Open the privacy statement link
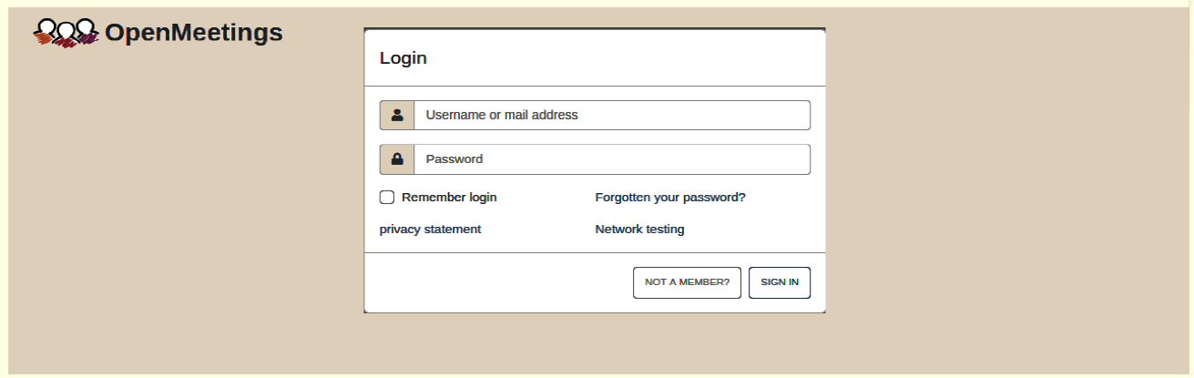This screenshot has width=1194, height=378. tap(430, 230)
